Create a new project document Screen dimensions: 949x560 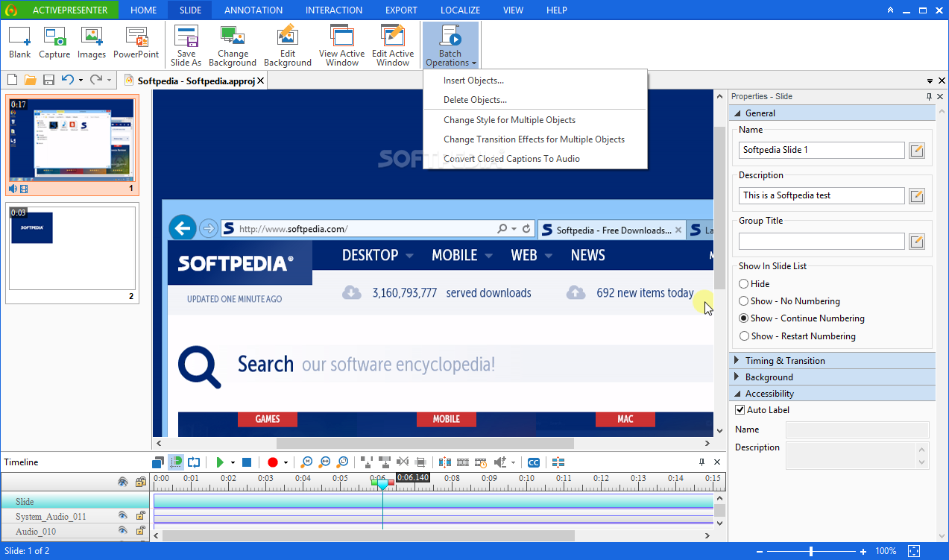click(13, 80)
